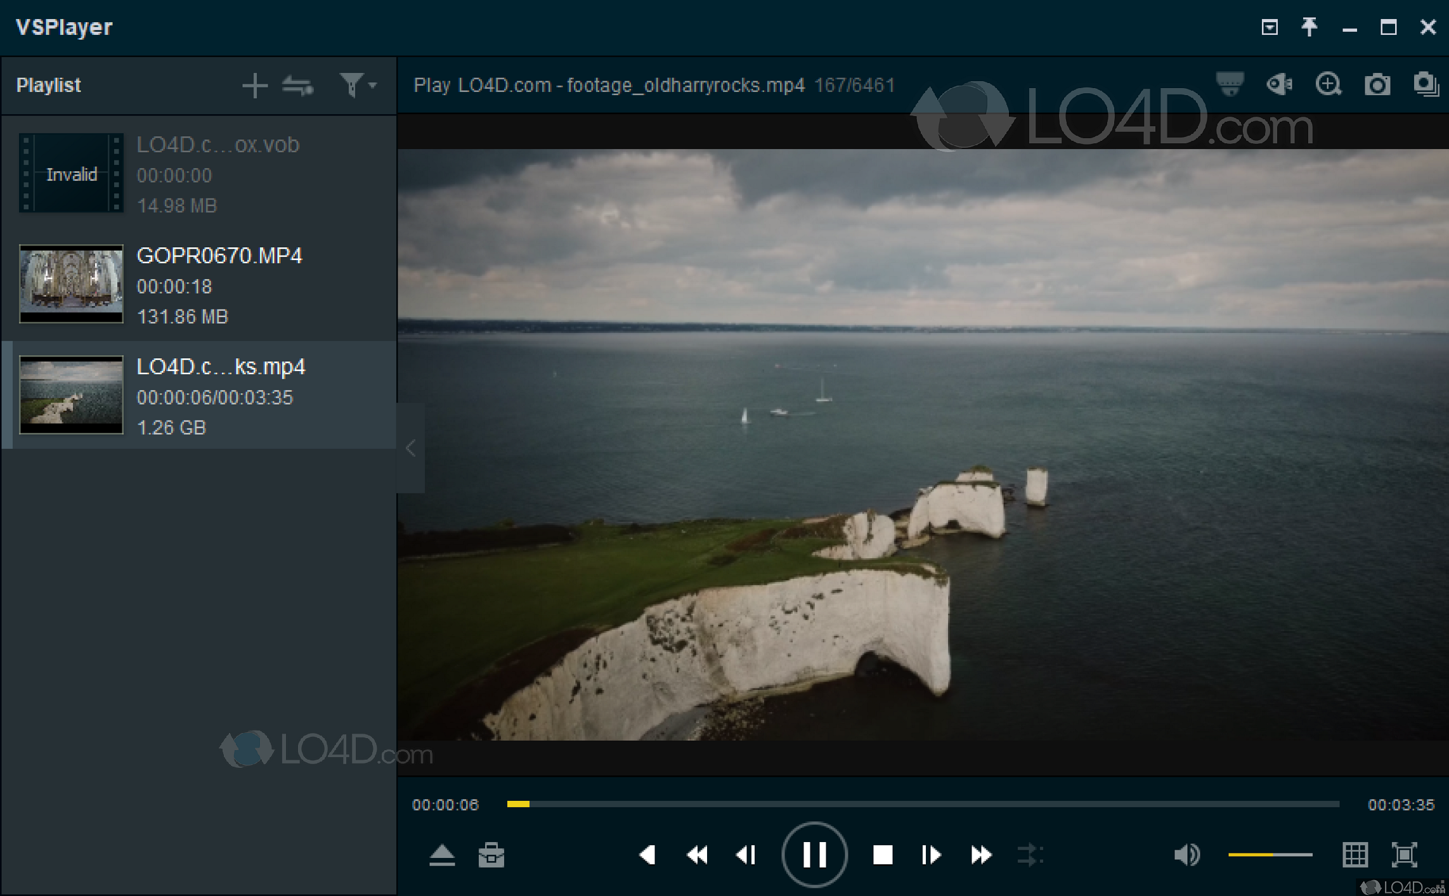This screenshot has height=896, width=1449.
Task: Click the camera snapshot icon
Action: (x=1377, y=84)
